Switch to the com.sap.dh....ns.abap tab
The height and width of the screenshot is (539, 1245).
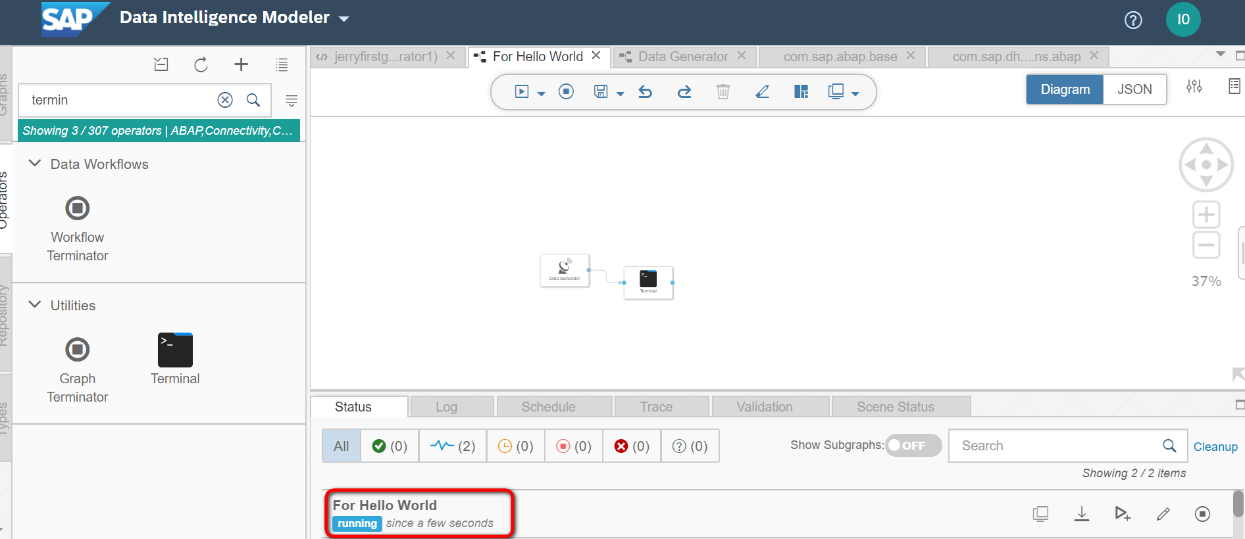tap(1017, 57)
